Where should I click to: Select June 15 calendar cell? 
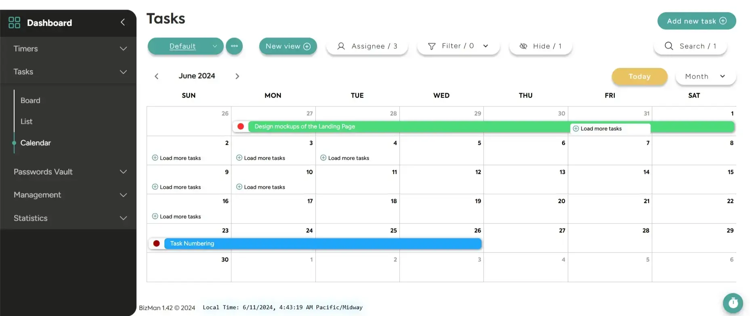click(694, 180)
